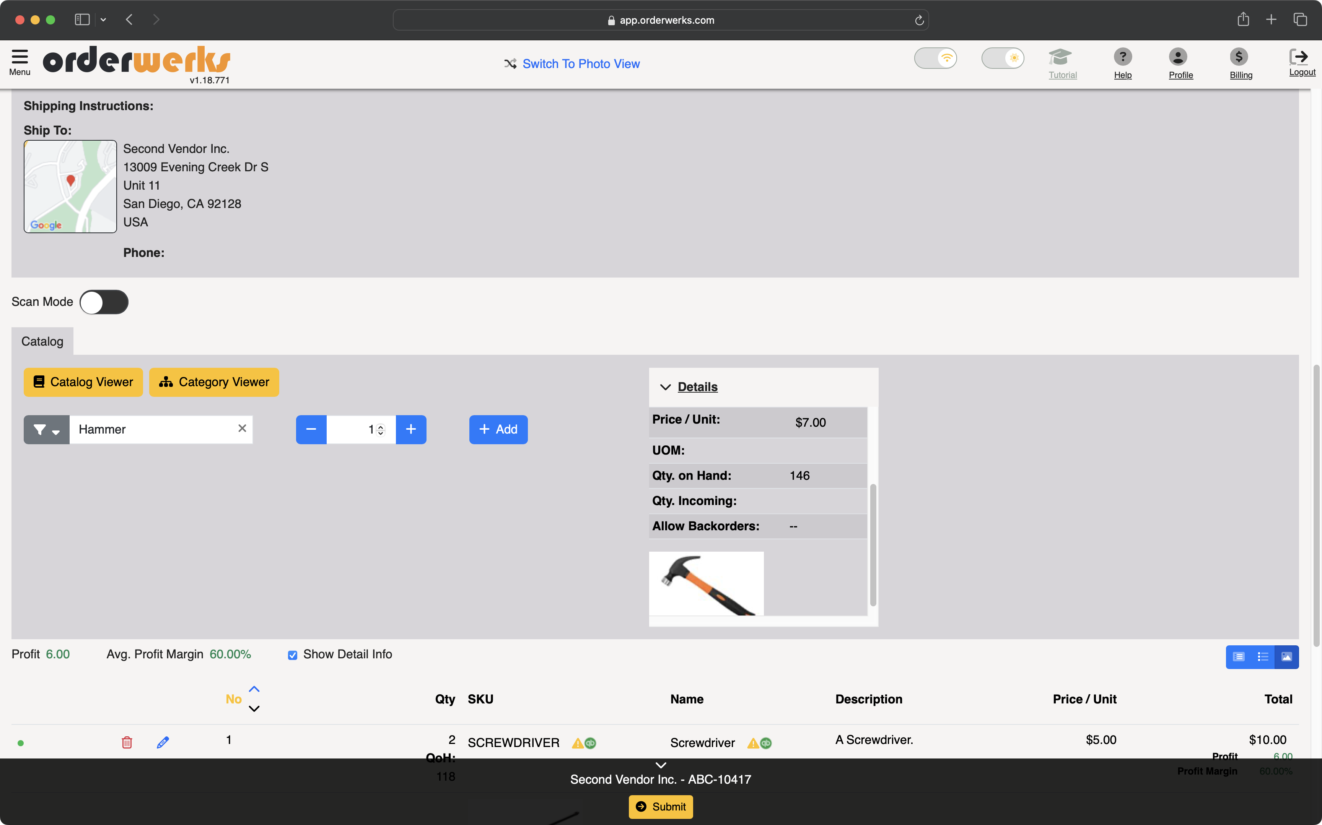1322x825 pixels.
Task: Open the hamburger Menu icon
Action: (20, 56)
